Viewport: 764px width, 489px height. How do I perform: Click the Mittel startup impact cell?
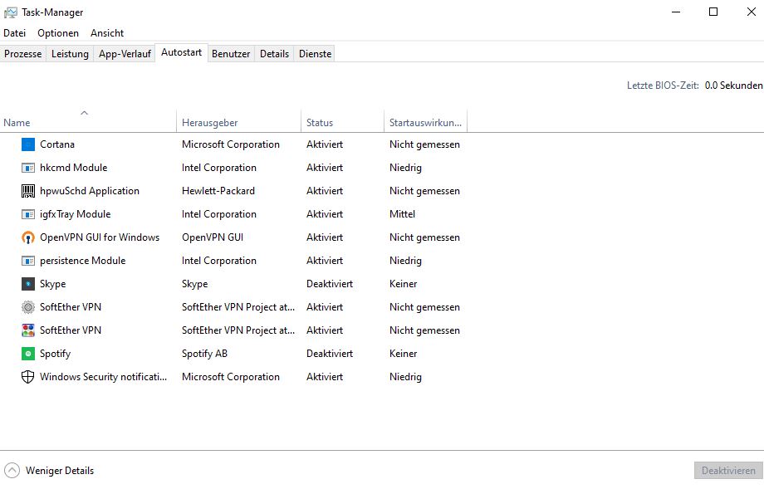pos(402,214)
